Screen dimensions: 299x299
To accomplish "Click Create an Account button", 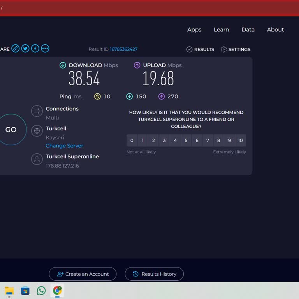I will pyautogui.click(x=83, y=274).
